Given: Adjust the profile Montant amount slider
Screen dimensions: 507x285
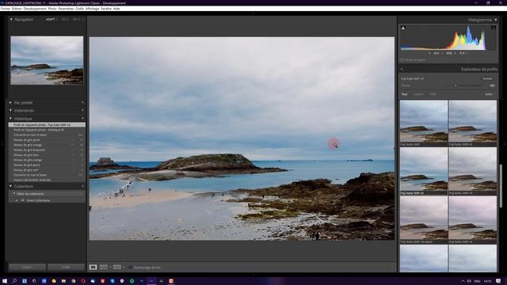Looking at the screenshot, I should (456, 85).
